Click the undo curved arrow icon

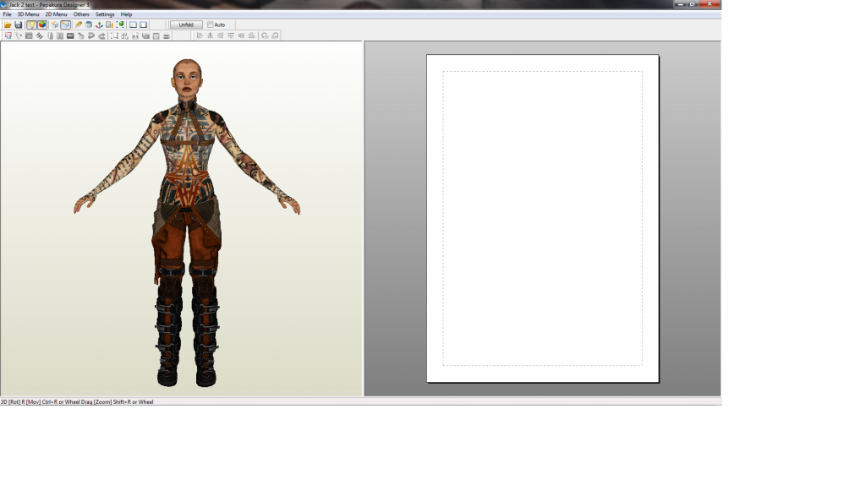90,35
